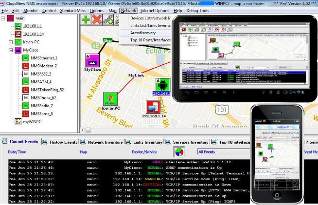Image resolution: width=318 pixels, height=205 pixels.
Task: Click the Device/Service column header
Action: pos(144,152)
